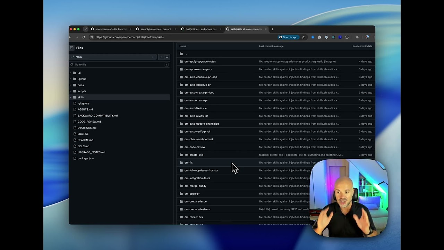Open SDLC.md in the file tree

[83, 146]
